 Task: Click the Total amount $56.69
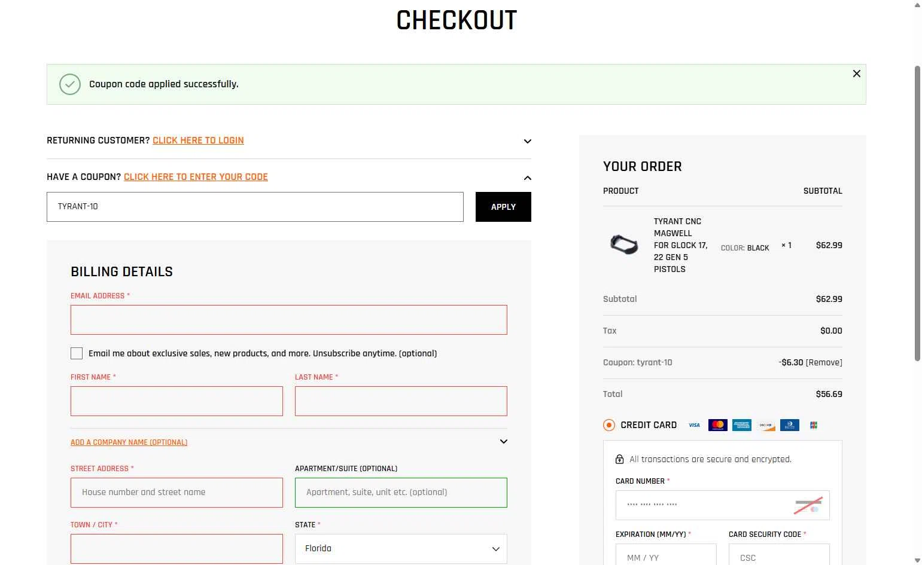pyautogui.click(x=829, y=394)
